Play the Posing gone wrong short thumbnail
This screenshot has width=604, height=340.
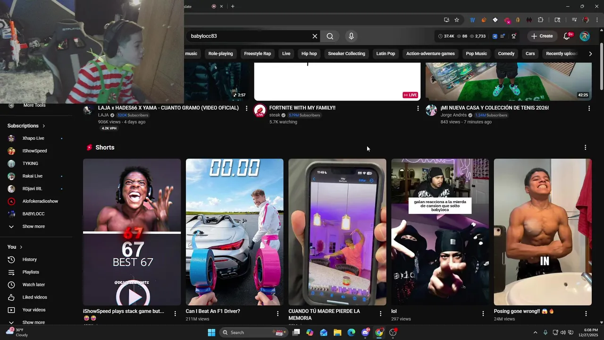click(543, 232)
